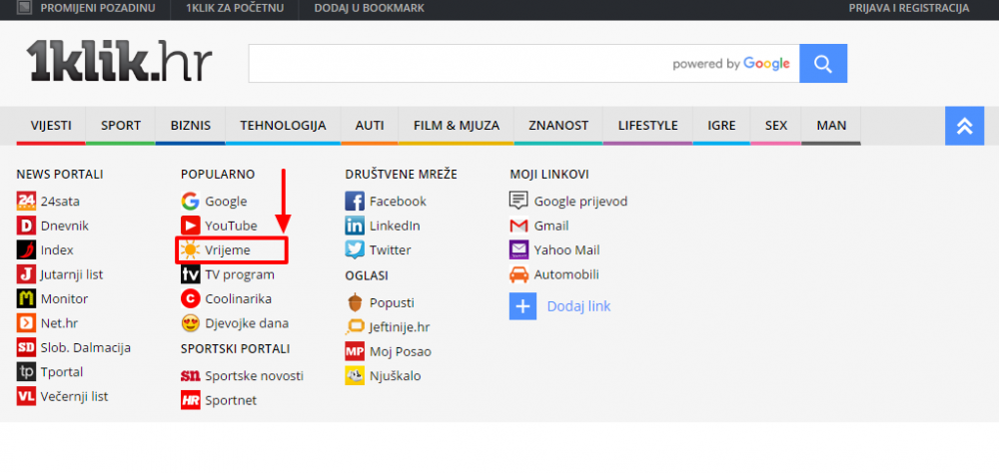Viewport: 999px width, 473px height.
Task: Click the Sportske novosti sn icon
Action: 191,376
